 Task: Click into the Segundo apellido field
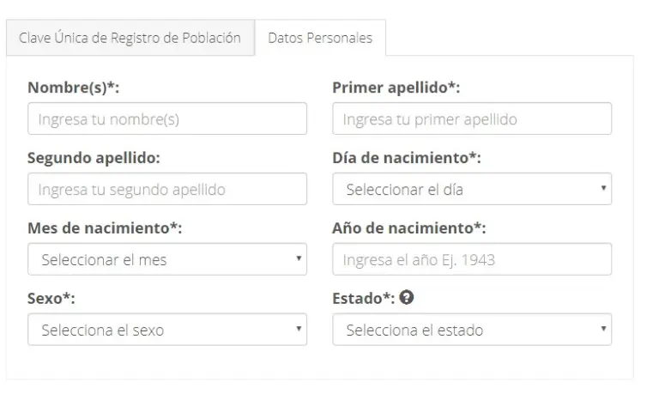(166, 190)
